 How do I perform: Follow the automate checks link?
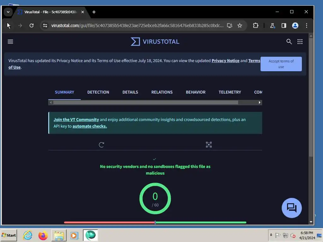[90, 126]
